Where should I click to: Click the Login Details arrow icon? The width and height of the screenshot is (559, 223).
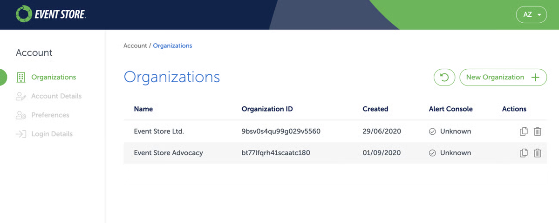coord(21,134)
